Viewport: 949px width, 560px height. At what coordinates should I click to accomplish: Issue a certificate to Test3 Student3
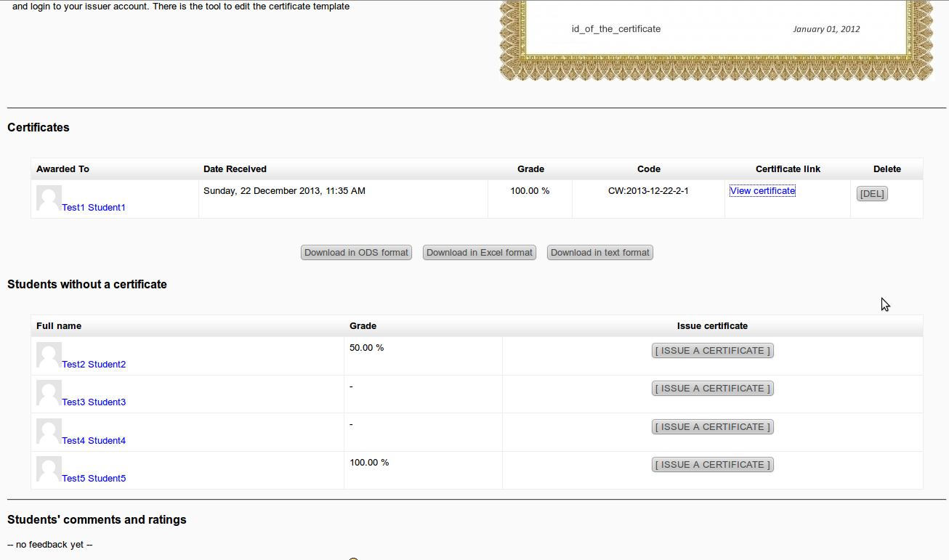(x=712, y=389)
